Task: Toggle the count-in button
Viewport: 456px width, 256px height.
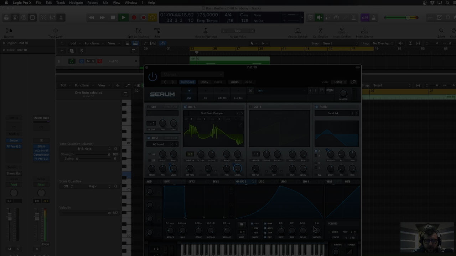Action: [x=365, y=17]
